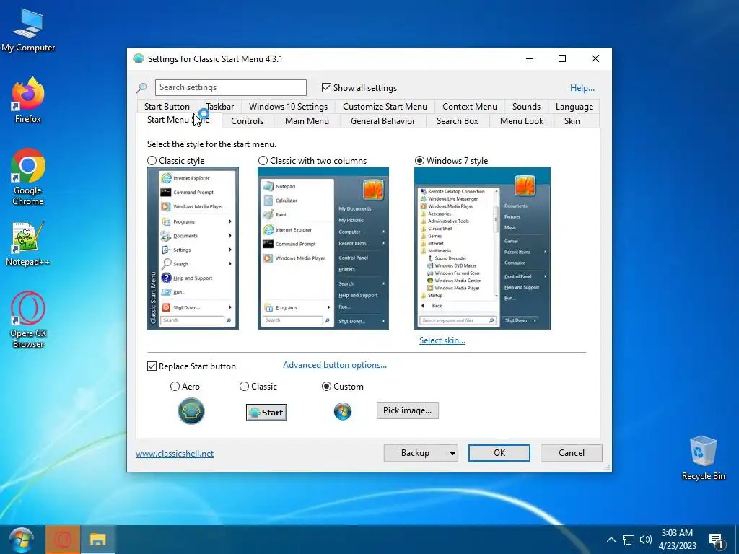Open File Explorer from the taskbar

pos(97,540)
